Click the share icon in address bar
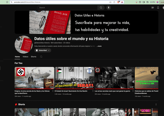The image size is (164, 116). (114, 2)
